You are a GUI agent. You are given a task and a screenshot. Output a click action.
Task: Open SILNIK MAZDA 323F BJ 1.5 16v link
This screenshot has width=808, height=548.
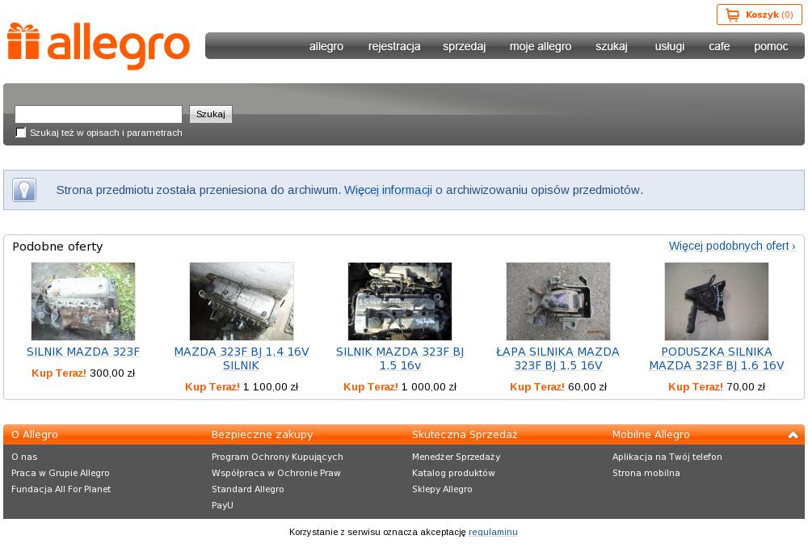click(400, 358)
